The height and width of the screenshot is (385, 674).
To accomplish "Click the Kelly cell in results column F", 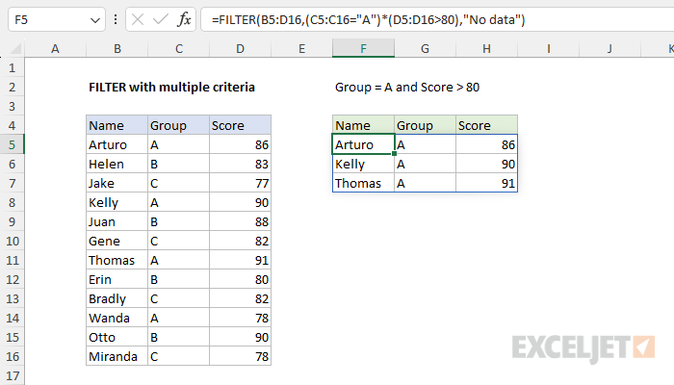I will tap(363, 165).
